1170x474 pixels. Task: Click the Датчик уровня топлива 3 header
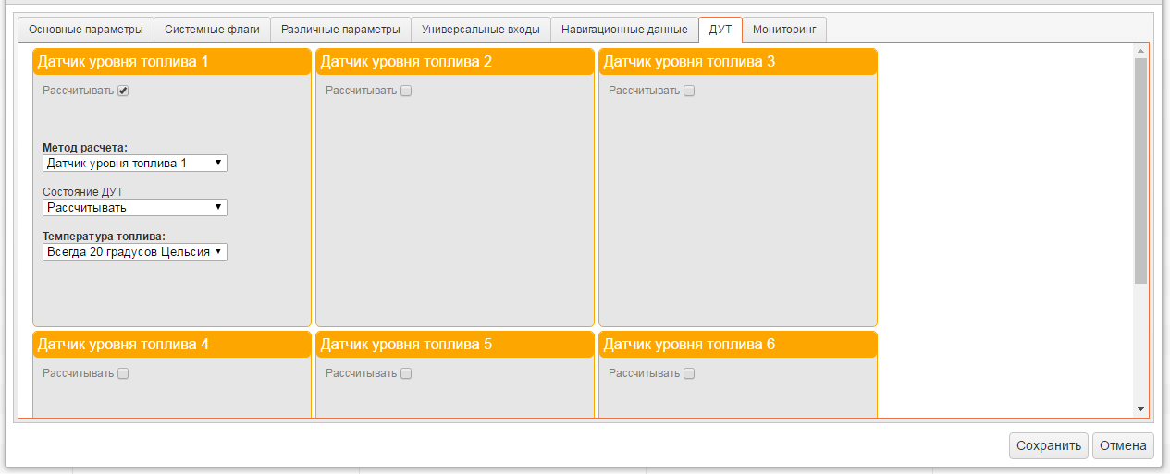(x=738, y=62)
